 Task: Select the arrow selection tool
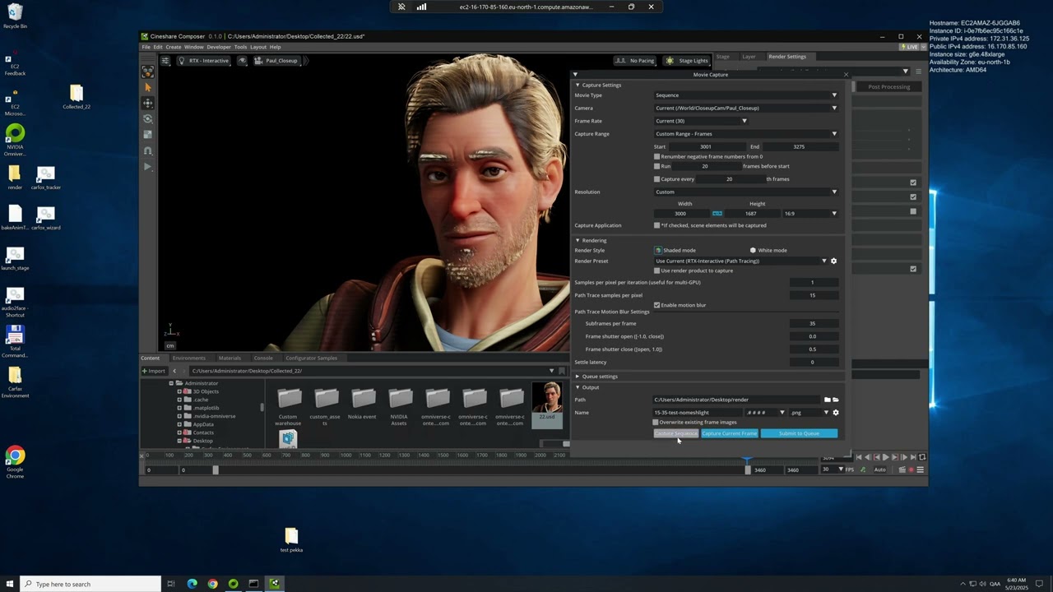click(148, 87)
